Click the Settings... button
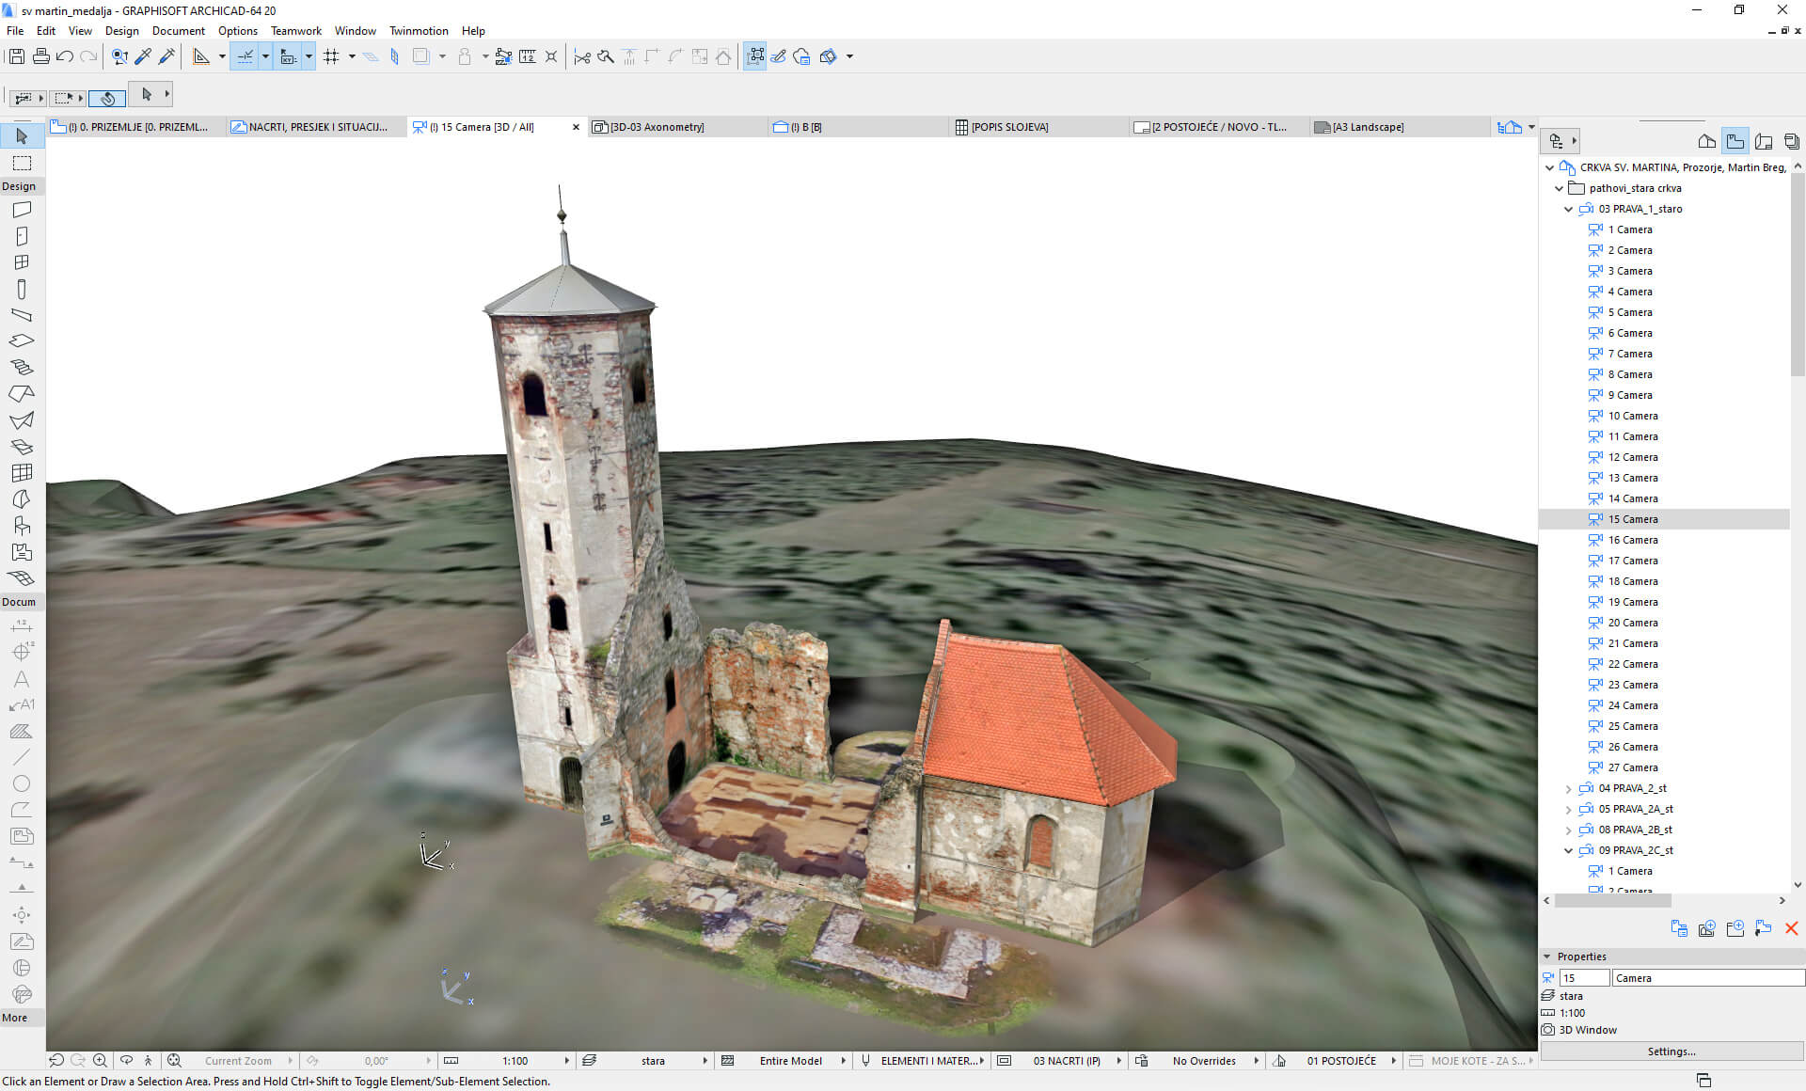Screen dimensions: 1806x1091 click(x=1671, y=1051)
